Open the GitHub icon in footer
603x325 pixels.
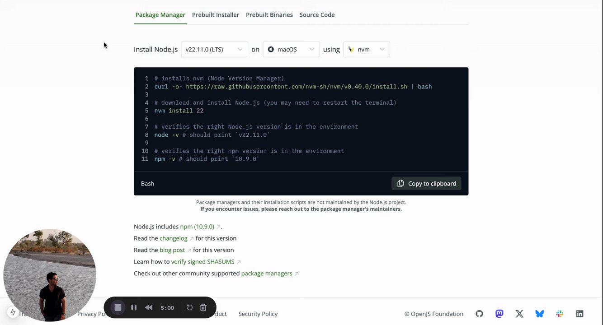[x=480, y=314]
